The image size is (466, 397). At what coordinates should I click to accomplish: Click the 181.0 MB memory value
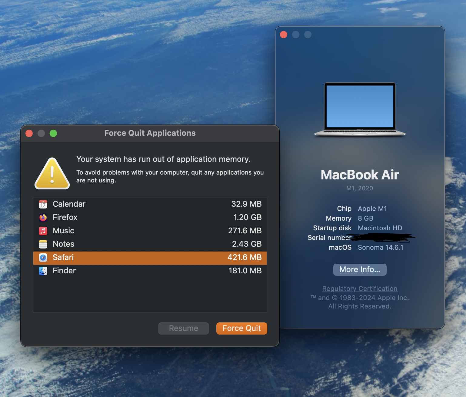click(x=245, y=271)
